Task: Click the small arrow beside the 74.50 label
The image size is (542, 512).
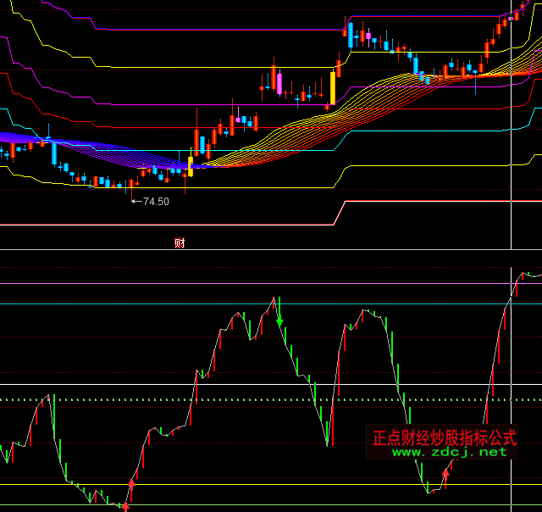Action: click(135, 202)
